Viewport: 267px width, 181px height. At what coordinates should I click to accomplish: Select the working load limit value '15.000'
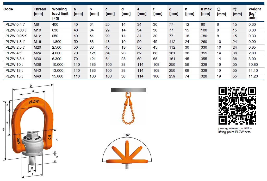(x=58, y=76)
